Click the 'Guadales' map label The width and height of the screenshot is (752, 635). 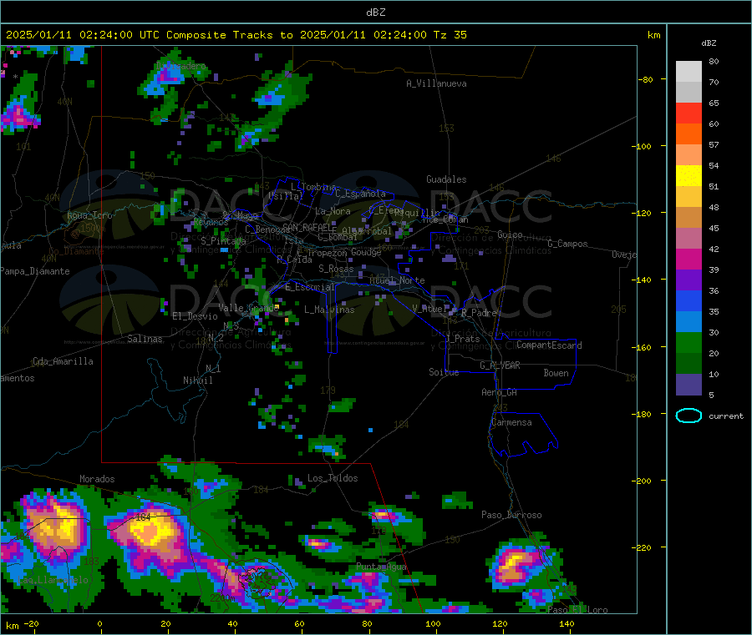point(446,179)
